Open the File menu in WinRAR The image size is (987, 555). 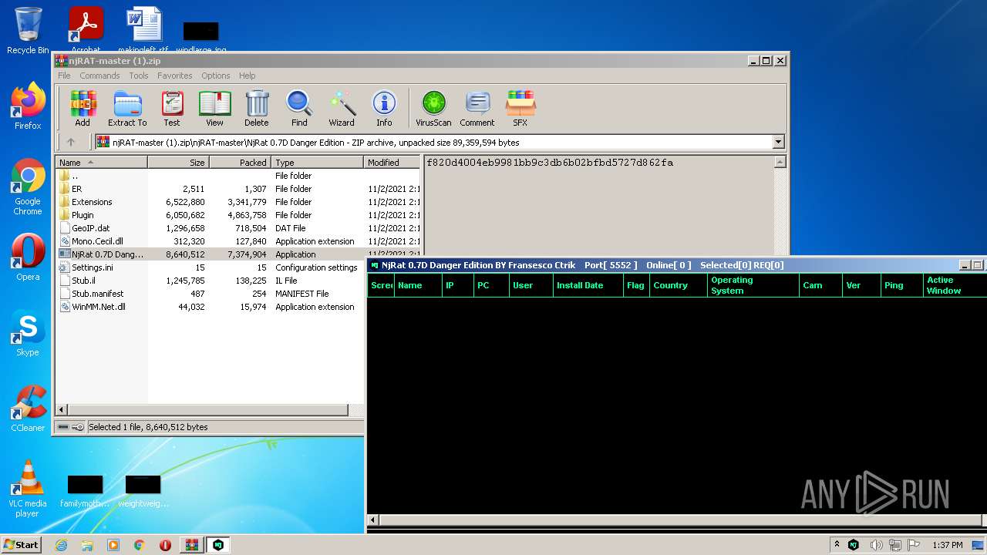64,76
